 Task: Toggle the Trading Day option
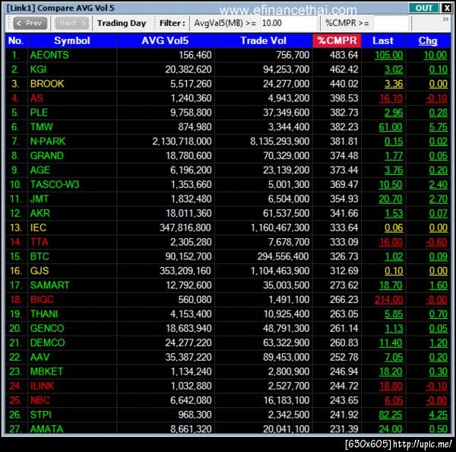pyautogui.click(x=122, y=23)
